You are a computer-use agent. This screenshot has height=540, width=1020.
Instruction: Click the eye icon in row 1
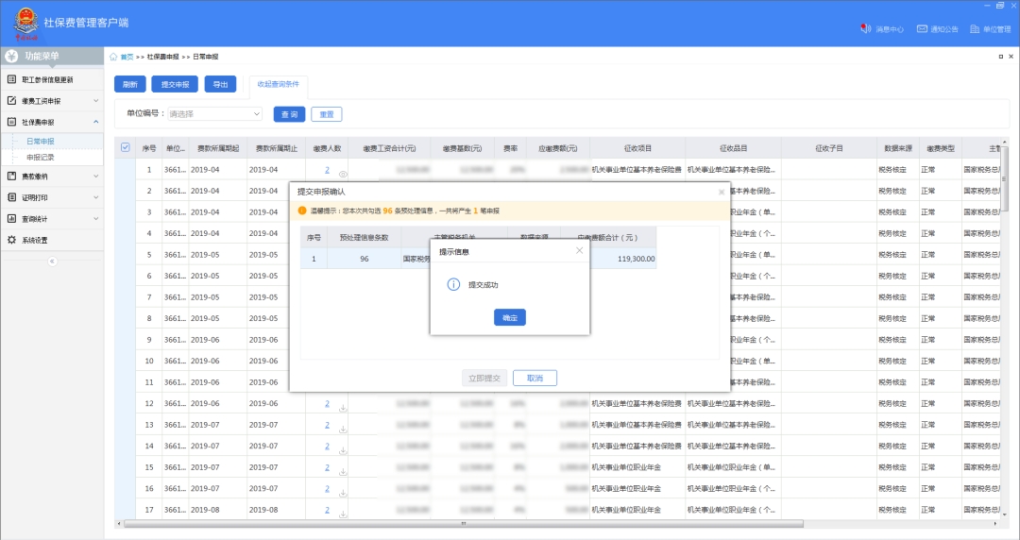[x=343, y=174]
